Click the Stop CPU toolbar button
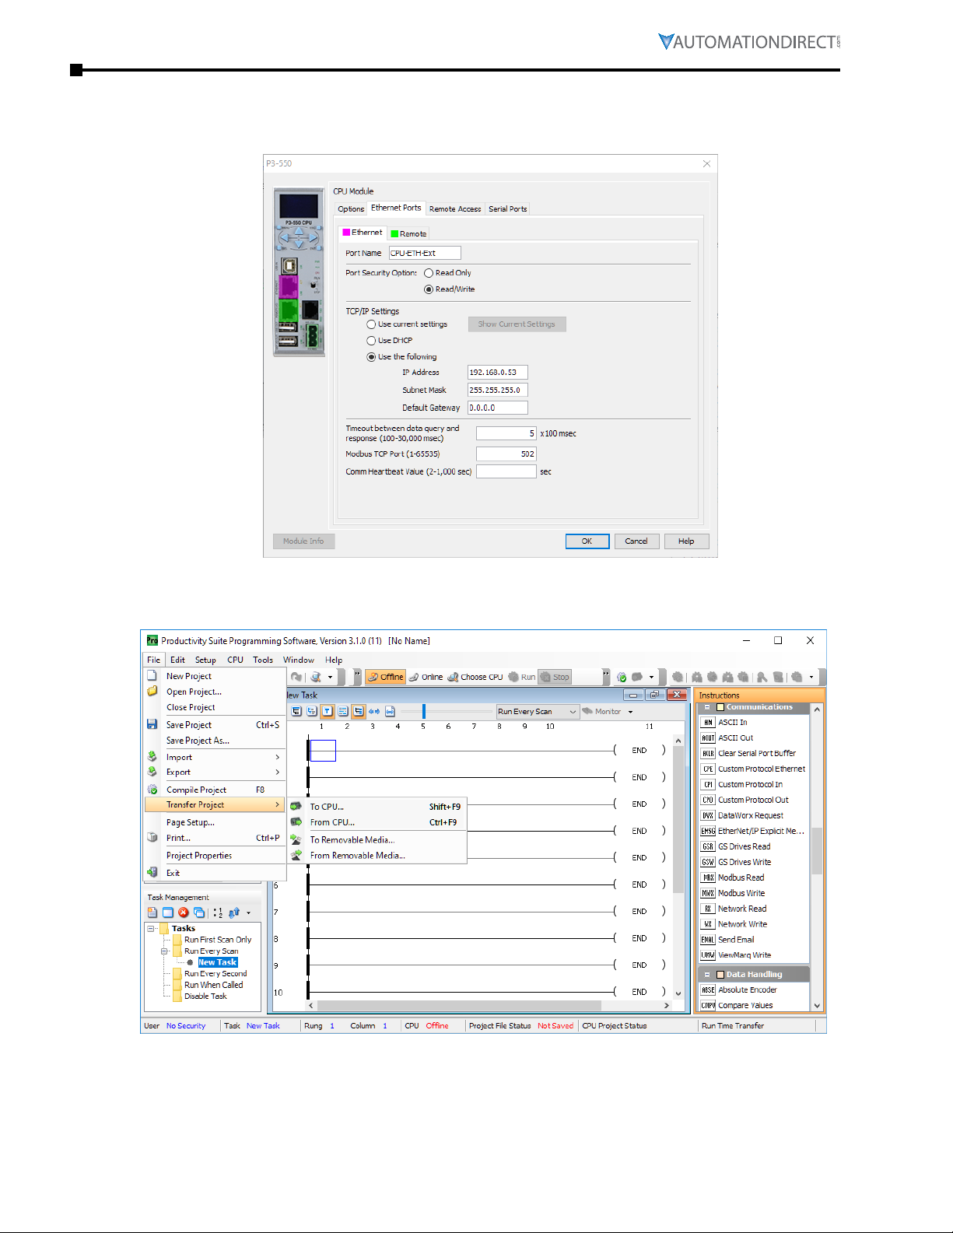 [x=555, y=677]
